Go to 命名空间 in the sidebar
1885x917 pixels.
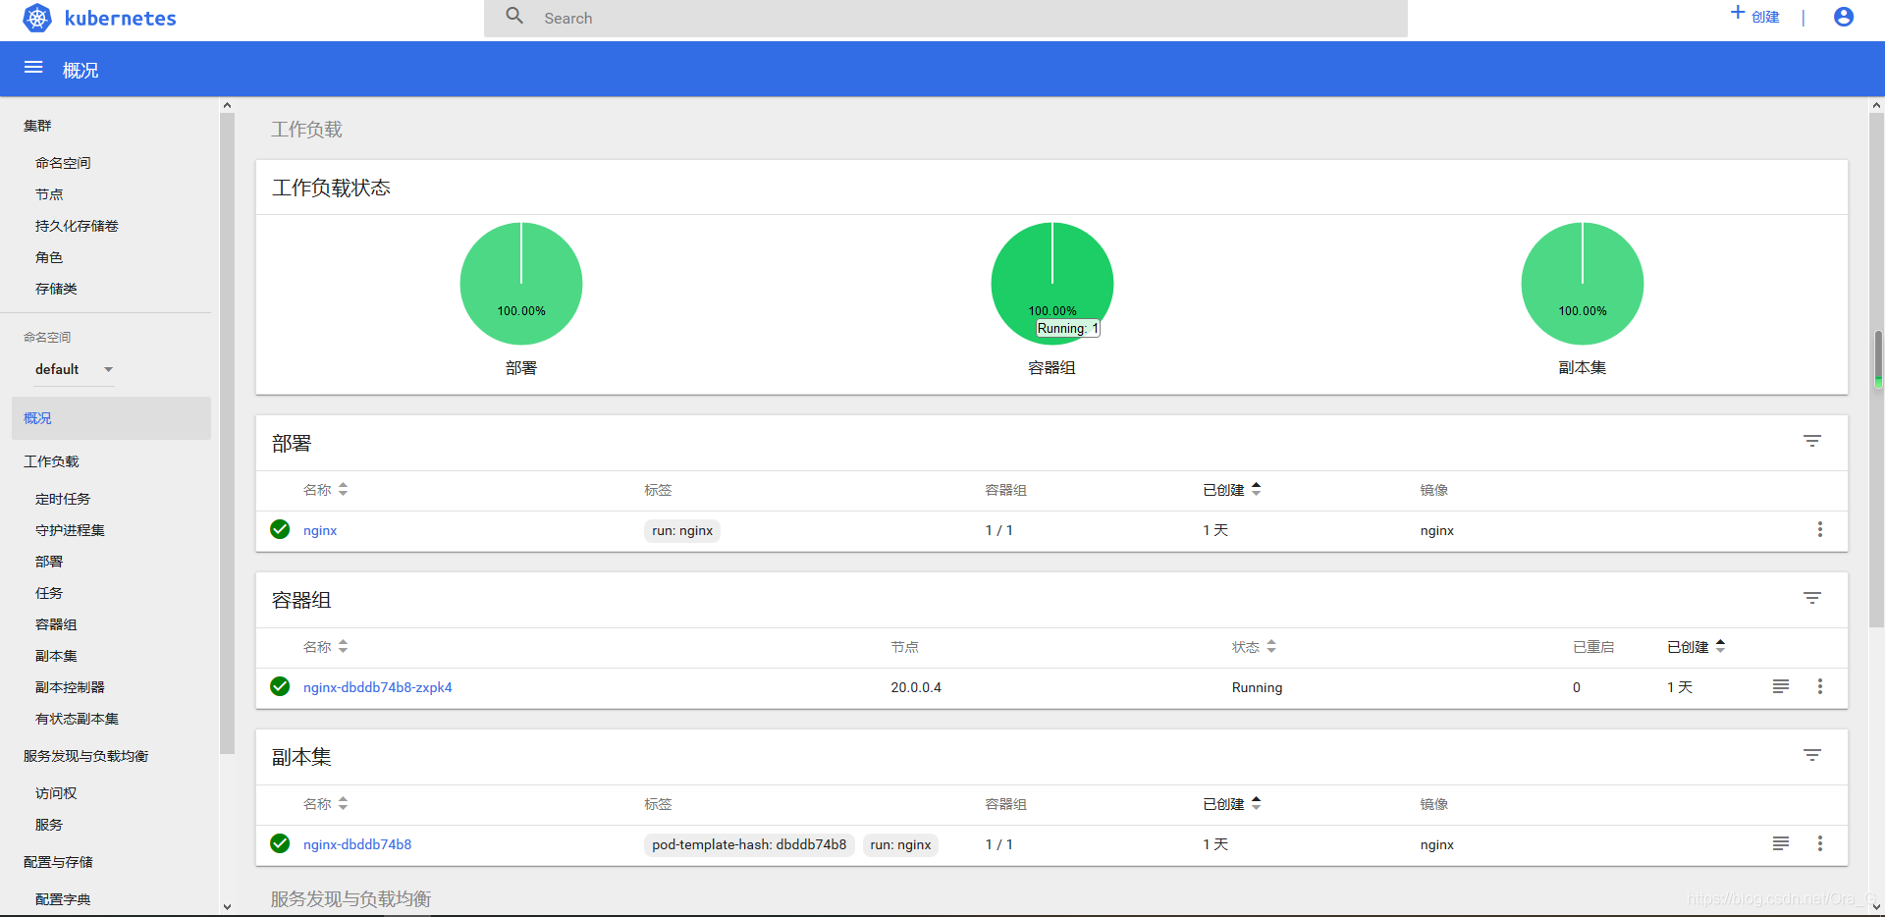(x=63, y=163)
